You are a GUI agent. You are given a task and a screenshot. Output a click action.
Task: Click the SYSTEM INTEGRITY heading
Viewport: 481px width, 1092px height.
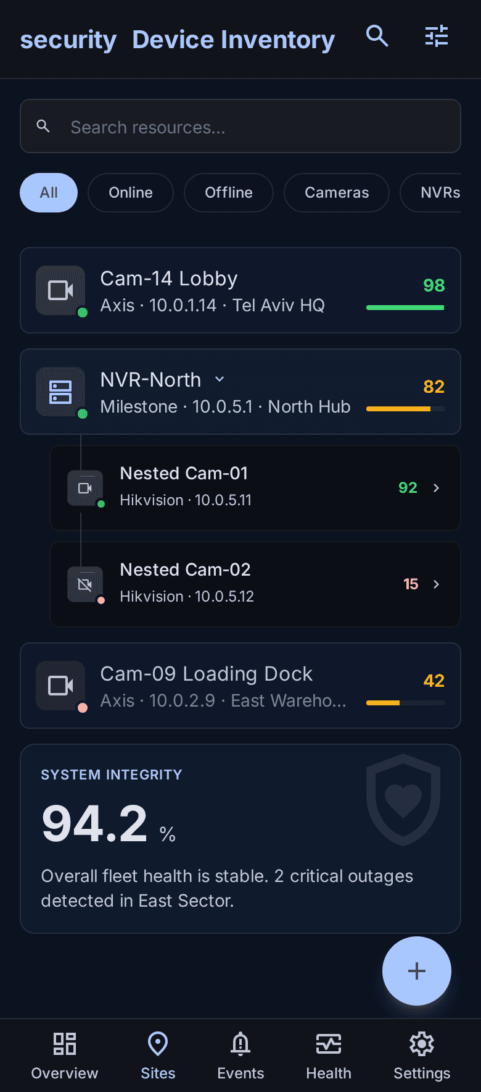click(x=112, y=775)
